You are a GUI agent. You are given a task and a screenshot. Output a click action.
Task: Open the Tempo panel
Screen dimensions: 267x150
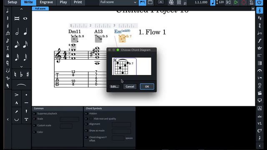tap(259, 33)
